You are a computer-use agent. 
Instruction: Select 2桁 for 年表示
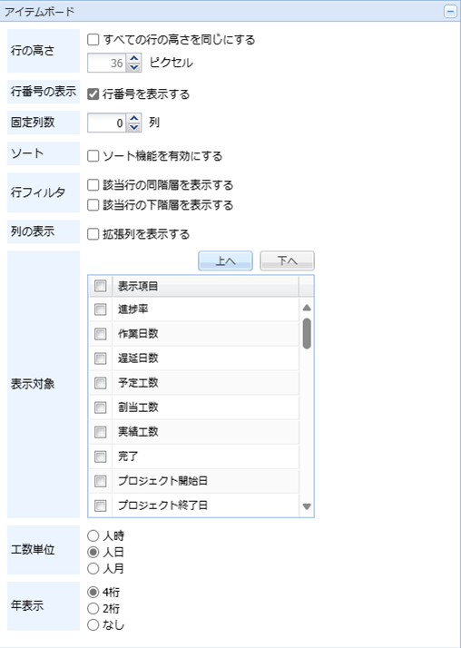pos(93,609)
